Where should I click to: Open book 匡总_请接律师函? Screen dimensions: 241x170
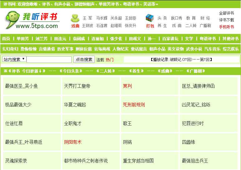point(198,86)
